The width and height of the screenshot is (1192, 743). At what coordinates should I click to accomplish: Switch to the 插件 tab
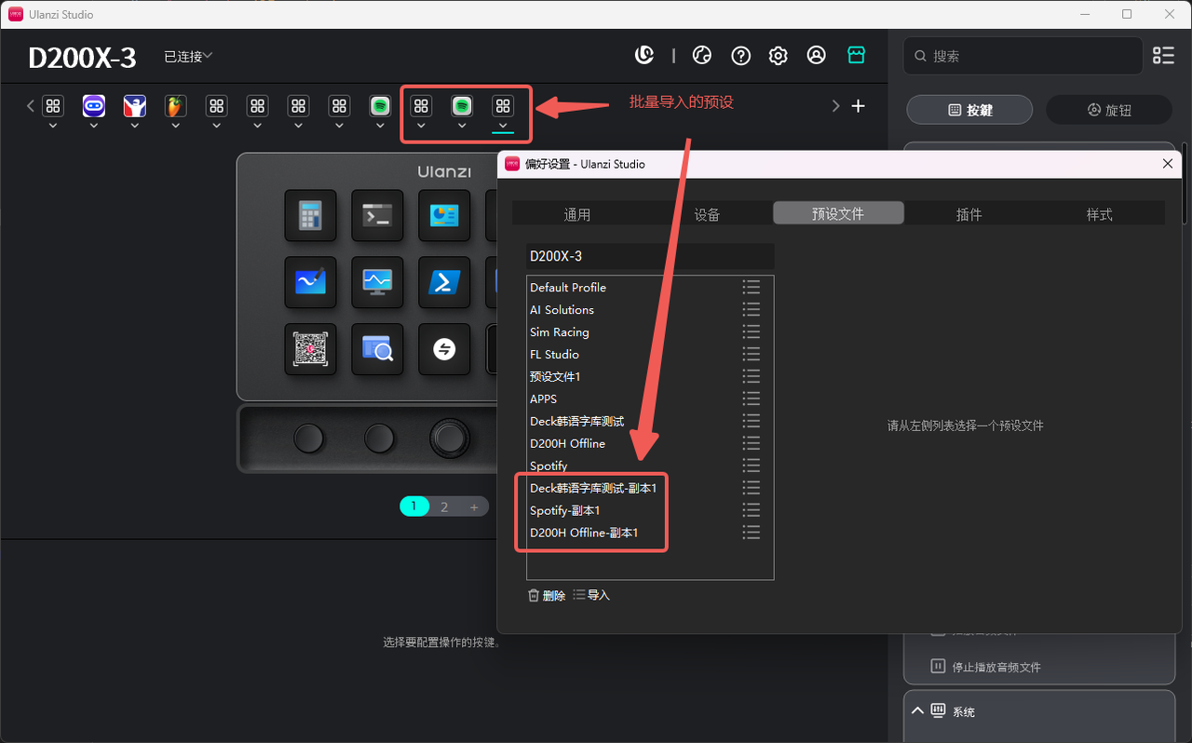click(x=968, y=214)
